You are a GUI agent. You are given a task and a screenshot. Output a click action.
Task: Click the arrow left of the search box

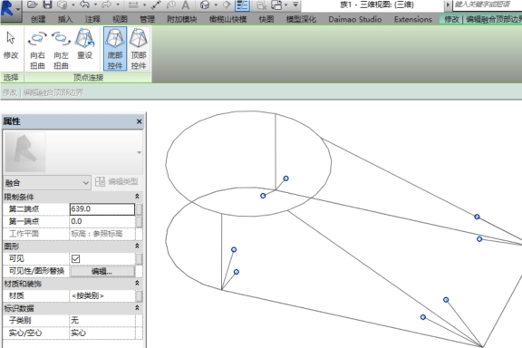(x=448, y=5)
